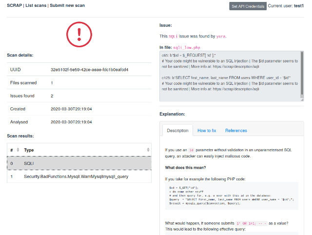Open the SCRAP home link
312x235 pixels.
point(15,6)
